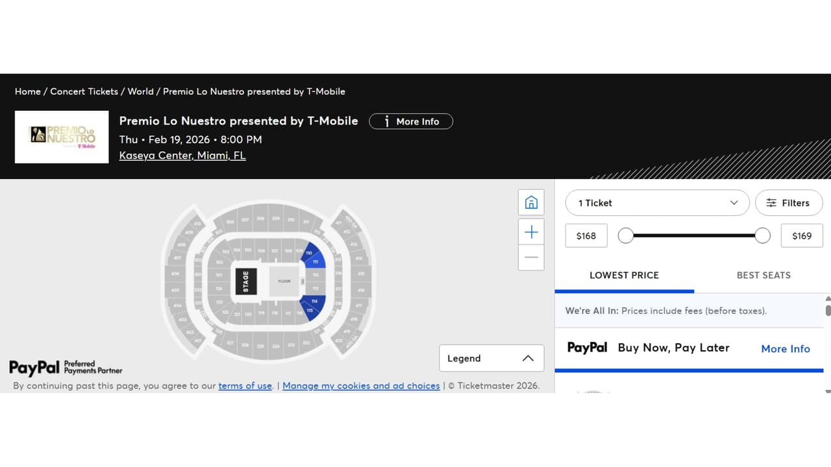831x467 pixels.
Task: Zoom out of the seat map
Action: (531, 257)
